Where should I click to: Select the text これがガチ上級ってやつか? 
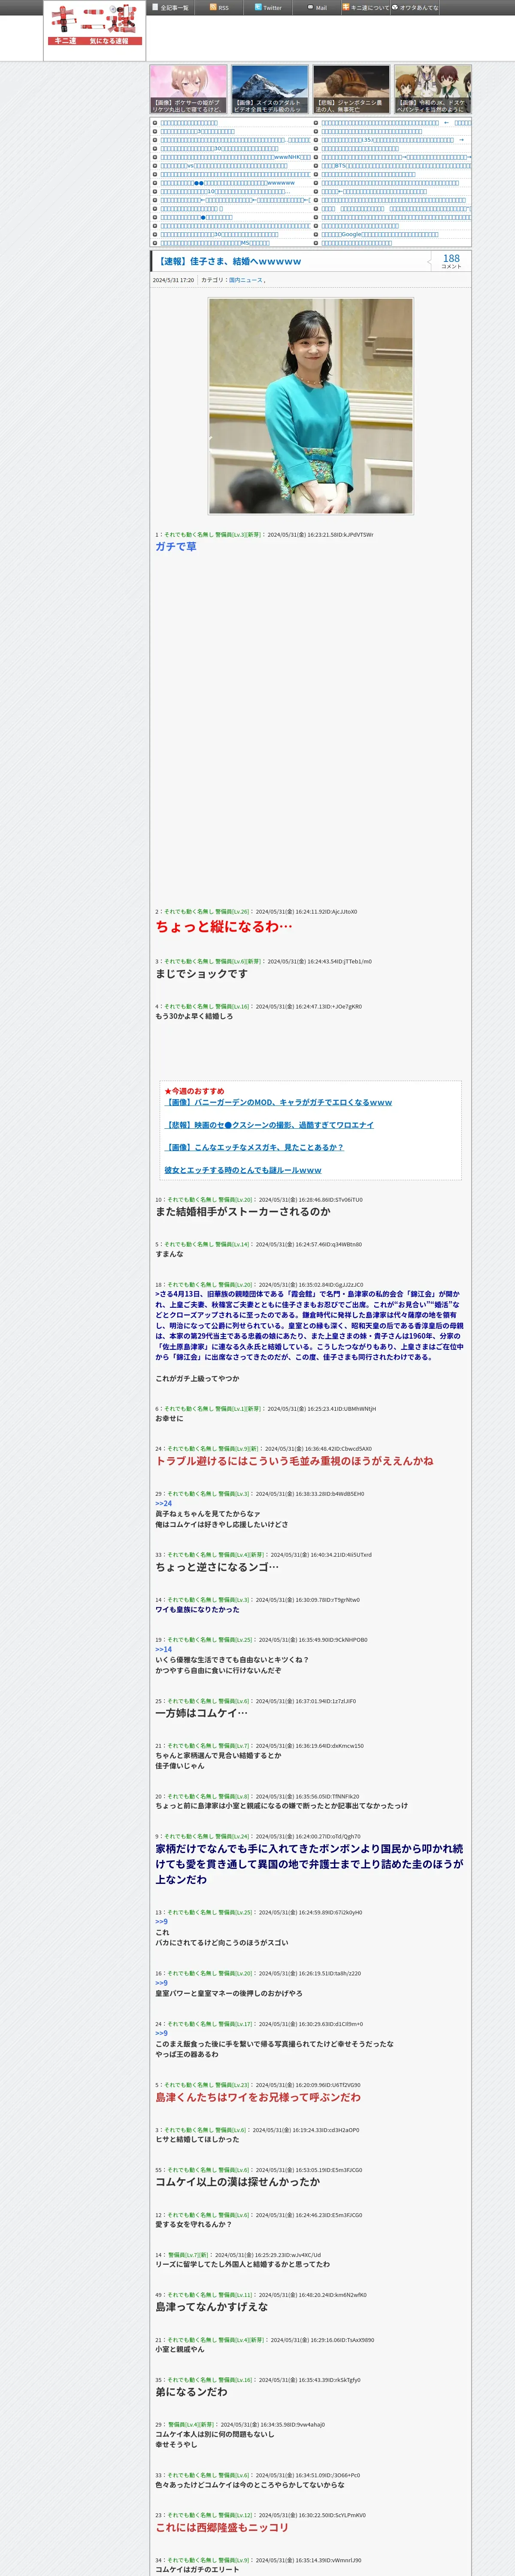(197, 1378)
